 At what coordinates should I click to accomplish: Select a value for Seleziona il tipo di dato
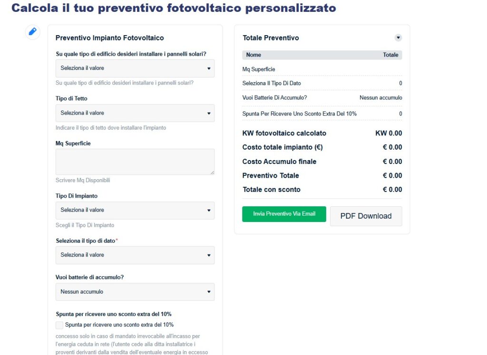(135, 255)
